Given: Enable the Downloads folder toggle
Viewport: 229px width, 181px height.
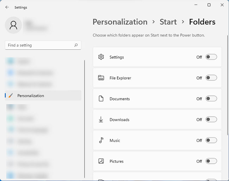Looking at the screenshot, I should [x=211, y=119].
